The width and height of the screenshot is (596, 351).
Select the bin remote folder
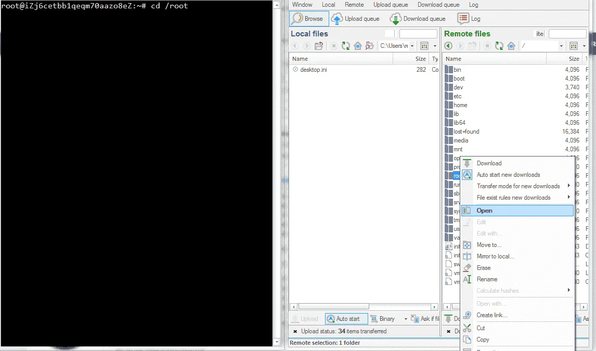[x=457, y=70]
